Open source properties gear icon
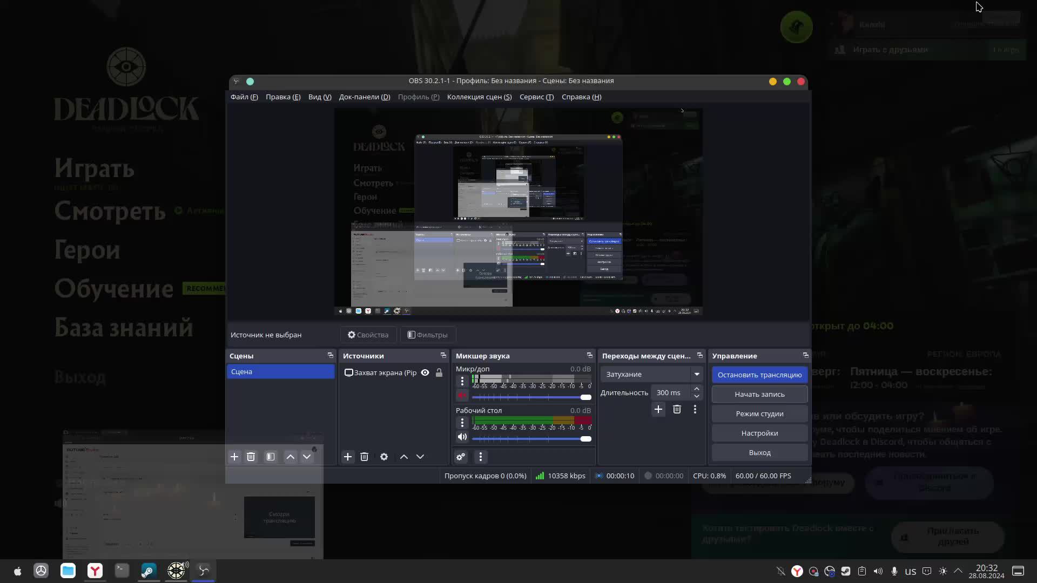Viewport: 1037px width, 583px height. (x=384, y=457)
